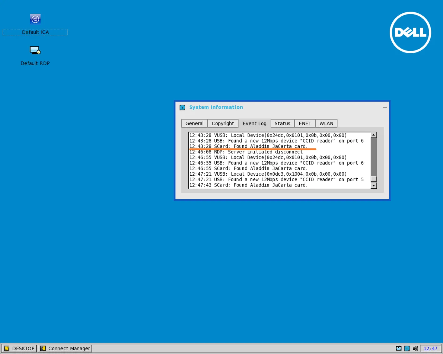This screenshot has width=443, height=354.
Task: Open the DESKTOP taskbar button
Action: pyautogui.click(x=19, y=348)
